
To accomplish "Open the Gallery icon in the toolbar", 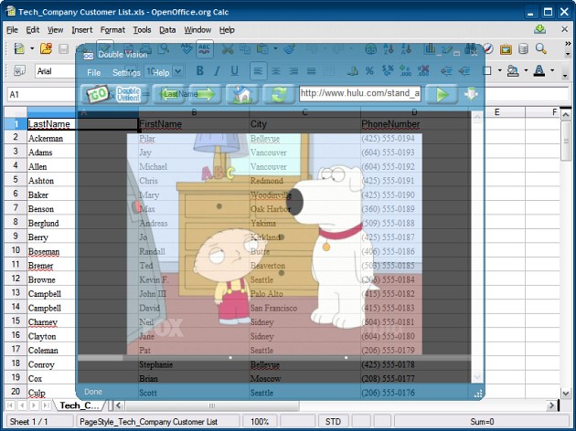I will 506,48.
